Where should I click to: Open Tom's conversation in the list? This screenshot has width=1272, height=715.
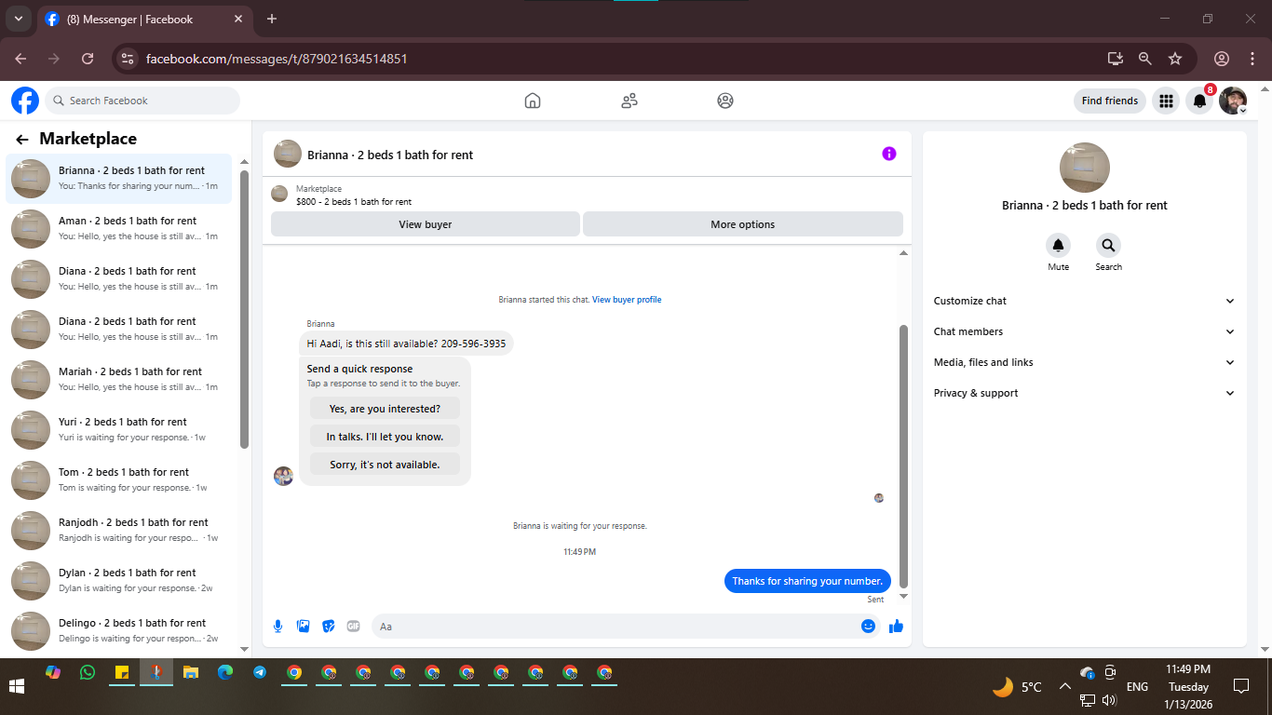tap(119, 479)
